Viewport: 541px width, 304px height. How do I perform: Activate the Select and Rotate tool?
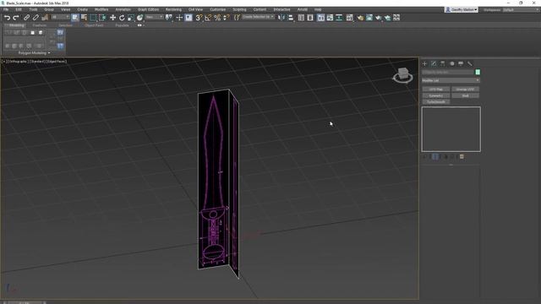pos(122,18)
